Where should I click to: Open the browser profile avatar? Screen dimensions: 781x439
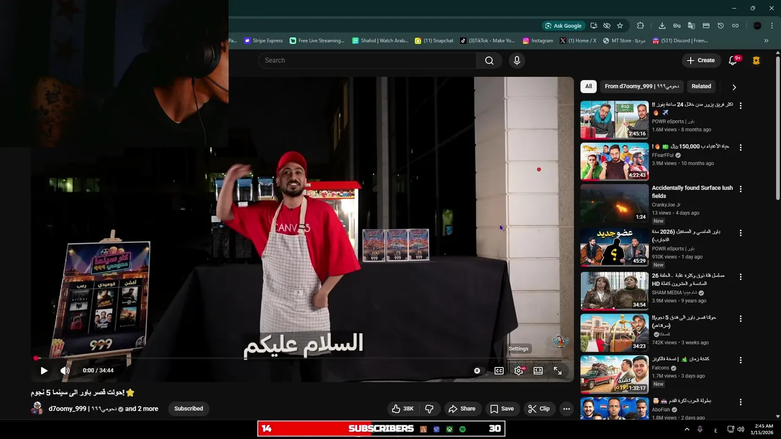click(757, 26)
